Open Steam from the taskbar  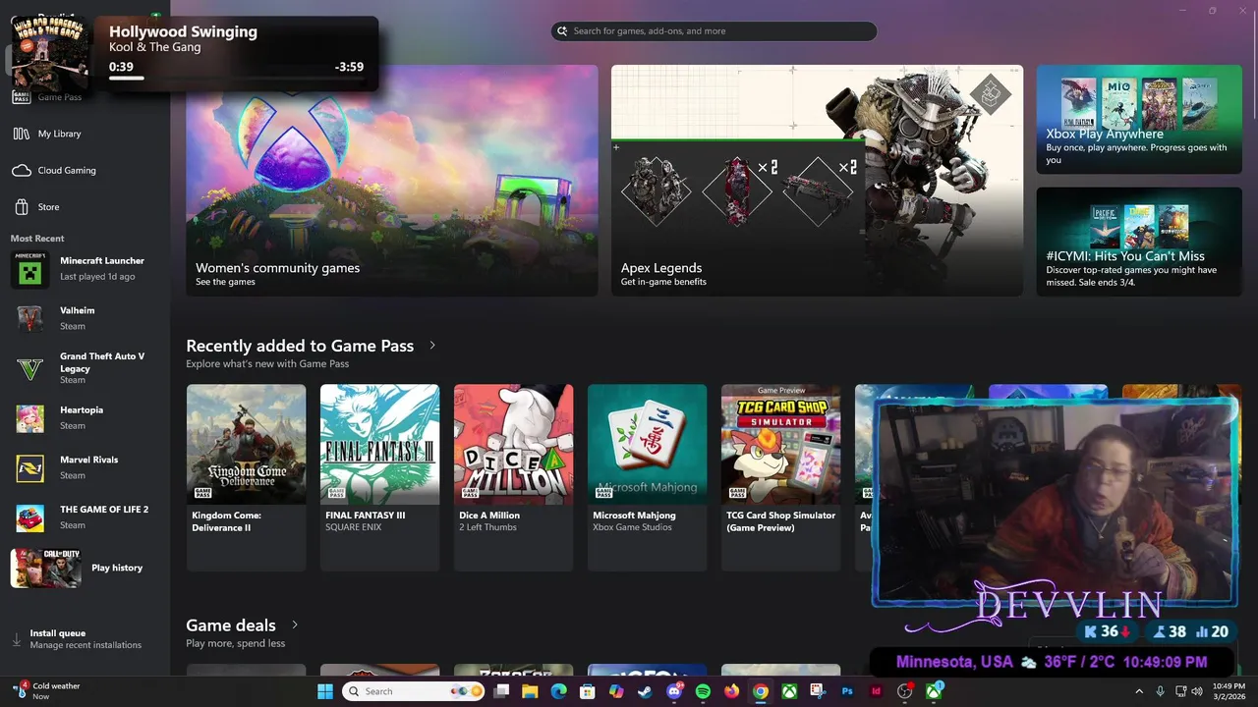[645, 691]
